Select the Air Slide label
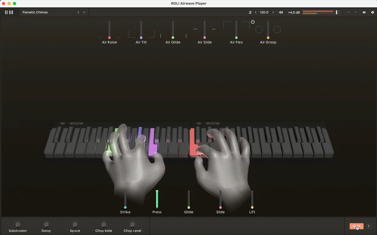 pyautogui.click(x=205, y=42)
